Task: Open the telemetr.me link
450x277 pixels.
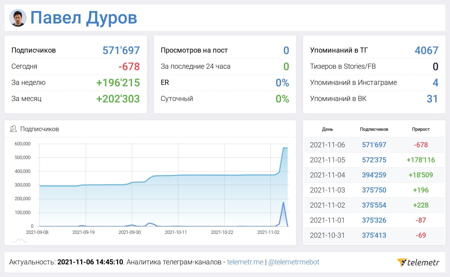Action: point(245,262)
